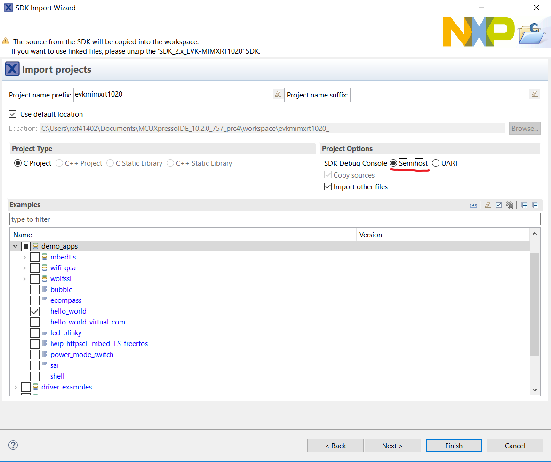The image size is (551, 462).
Task: Collapse the demo_apps tree node
Action: 15,246
